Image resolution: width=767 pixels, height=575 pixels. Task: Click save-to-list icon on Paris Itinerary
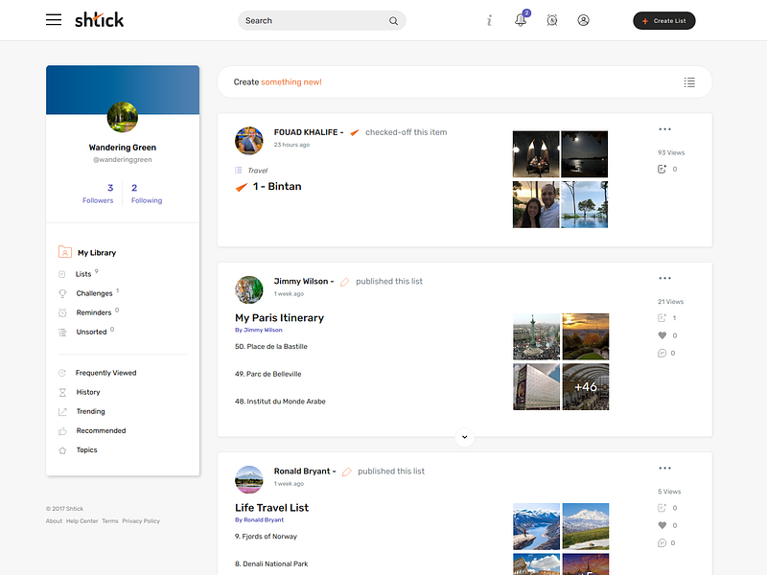[662, 318]
